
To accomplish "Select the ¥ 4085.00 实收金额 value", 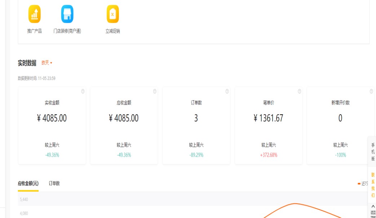I will pos(52,118).
